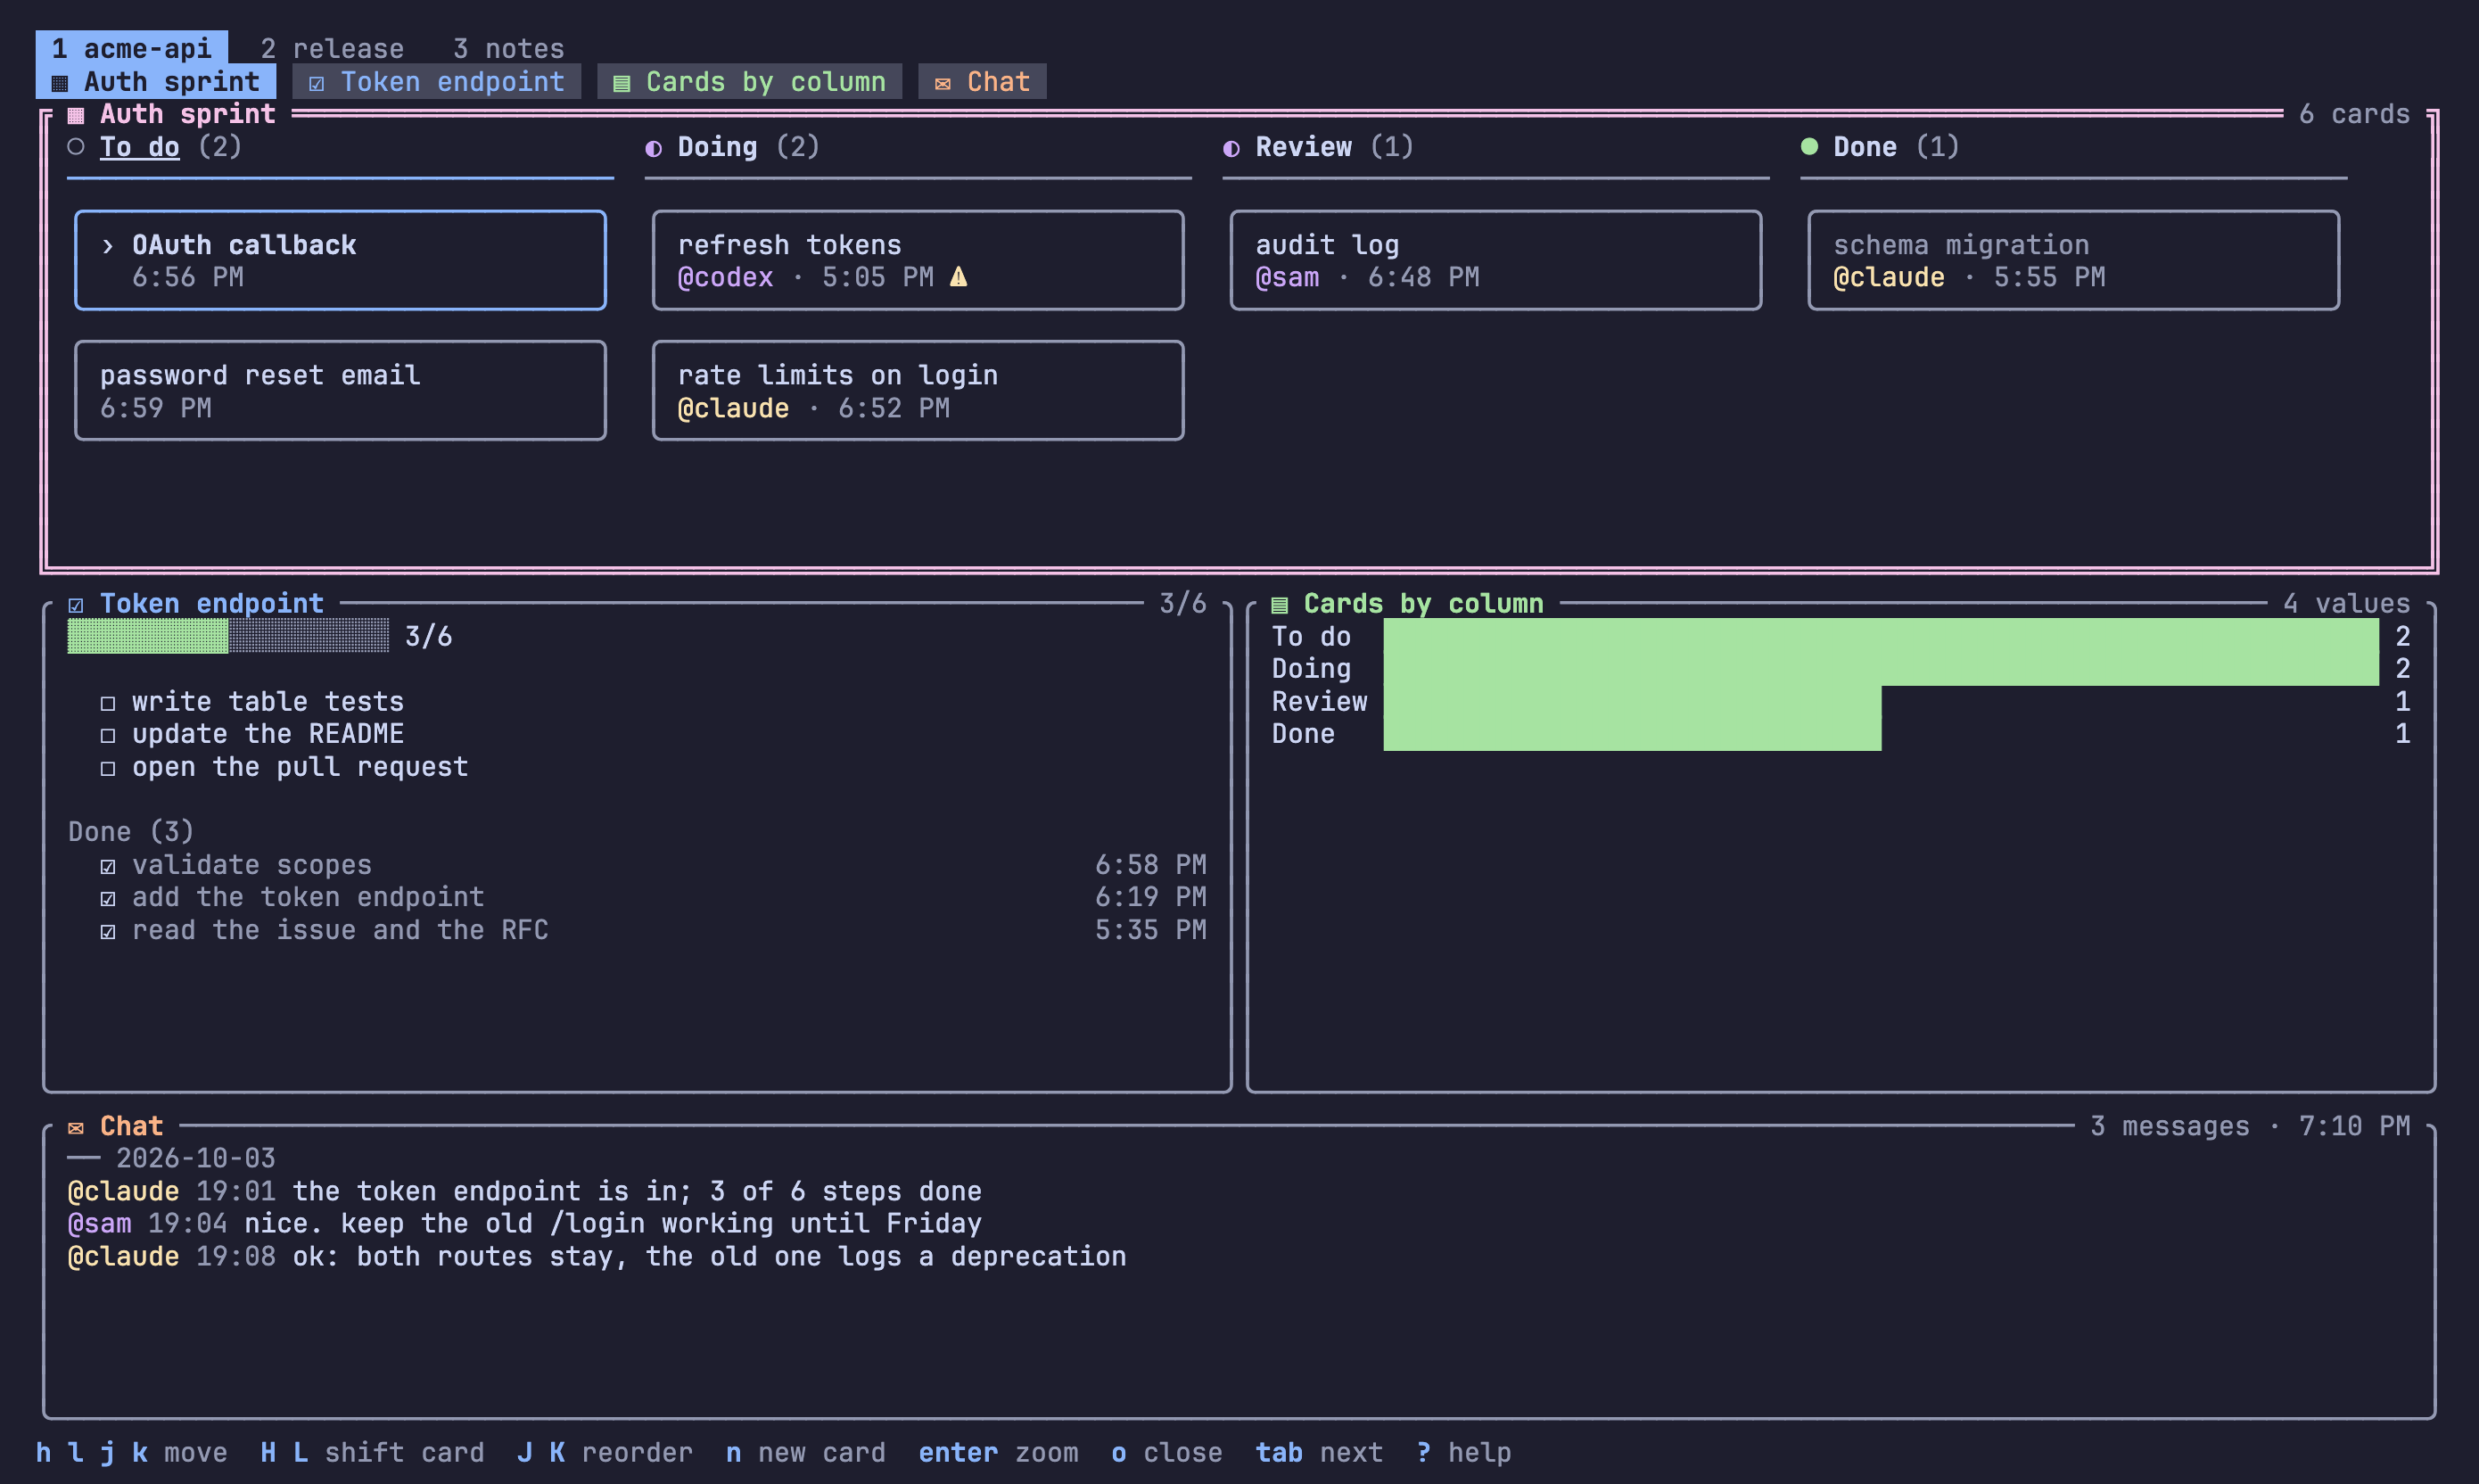Viewport: 2479px width, 1484px height.
Task: Select the Cards by column panel tab
Action: [x=750, y=82]
